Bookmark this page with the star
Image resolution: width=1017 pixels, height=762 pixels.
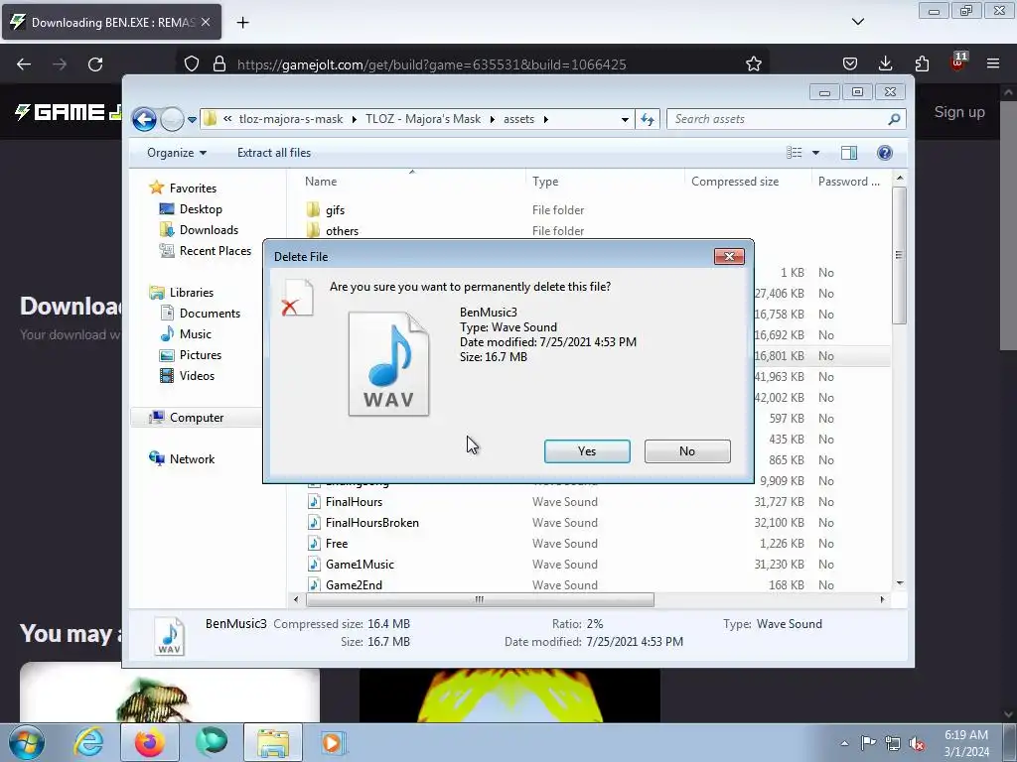[753, 64]
